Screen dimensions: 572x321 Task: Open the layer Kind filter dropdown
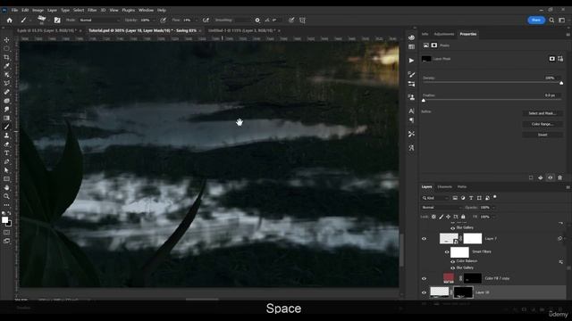coord(436,198)
